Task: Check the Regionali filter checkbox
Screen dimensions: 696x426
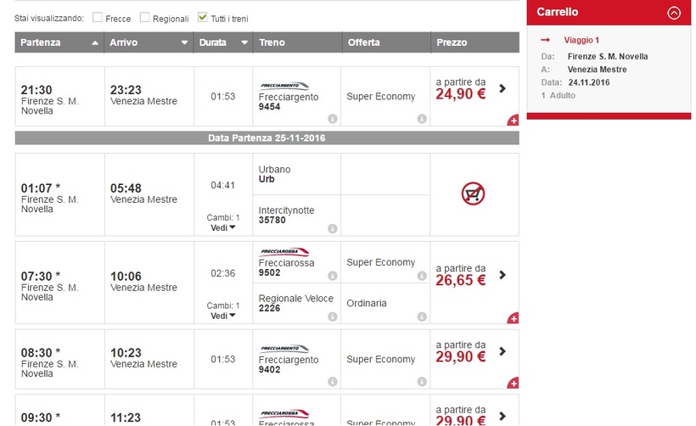Action: click(145, 17)
